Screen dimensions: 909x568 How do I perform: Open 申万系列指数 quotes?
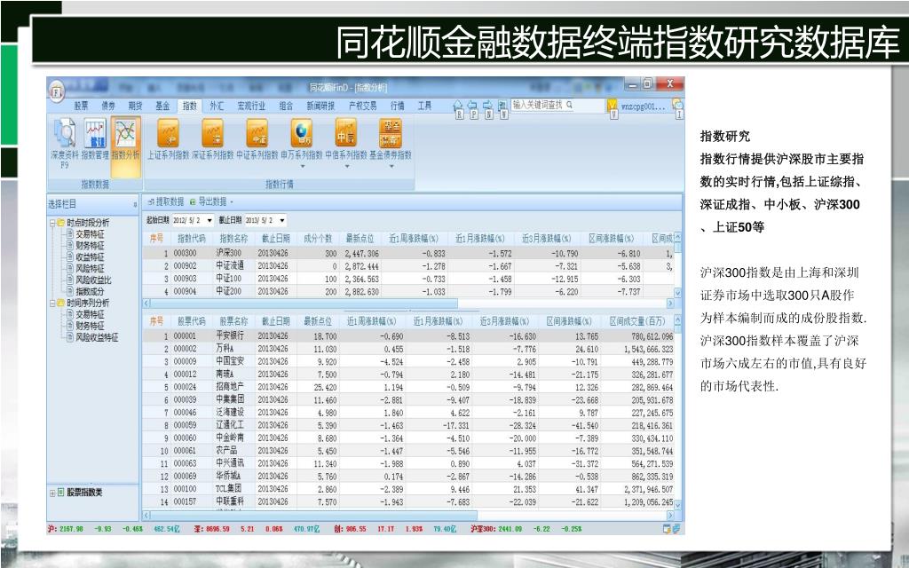pyautogui.click(x=302, y=139)
